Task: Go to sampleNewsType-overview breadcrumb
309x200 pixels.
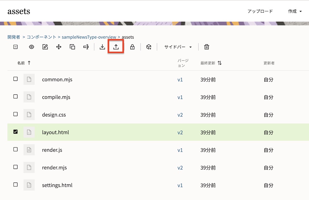Action: tap(89, 37)
